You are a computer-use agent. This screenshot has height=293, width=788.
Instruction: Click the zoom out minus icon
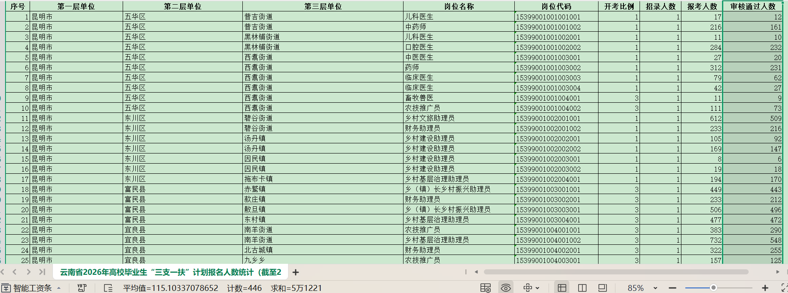tap(672, 288)
